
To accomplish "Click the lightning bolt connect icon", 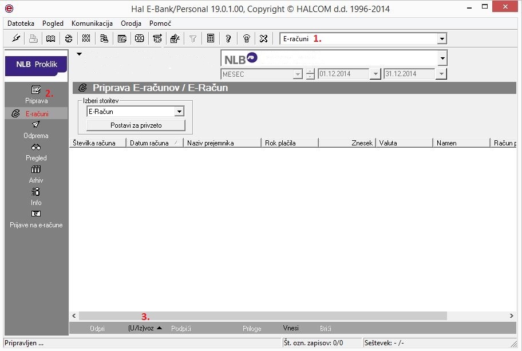I will (x=16, y=38).
